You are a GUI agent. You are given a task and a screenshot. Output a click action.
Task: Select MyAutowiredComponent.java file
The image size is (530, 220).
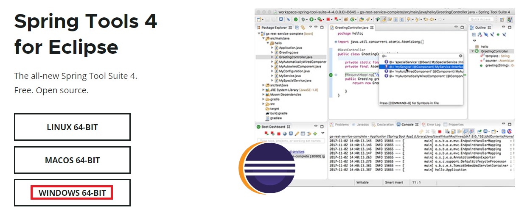(x=297, y=66)
